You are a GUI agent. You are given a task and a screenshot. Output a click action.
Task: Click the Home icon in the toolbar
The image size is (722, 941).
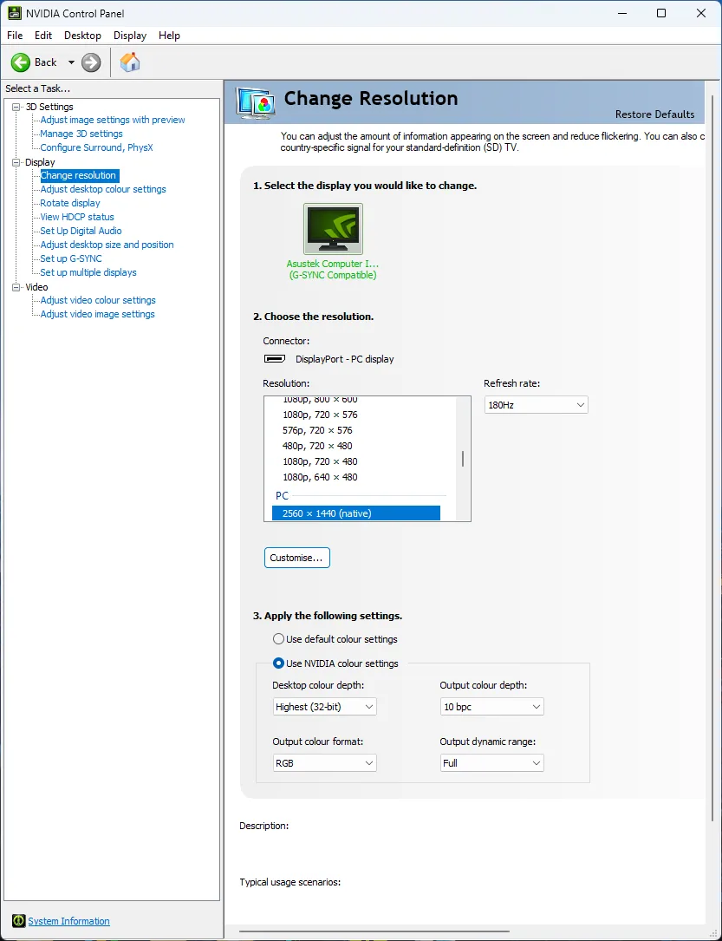(x=130, y=62)
